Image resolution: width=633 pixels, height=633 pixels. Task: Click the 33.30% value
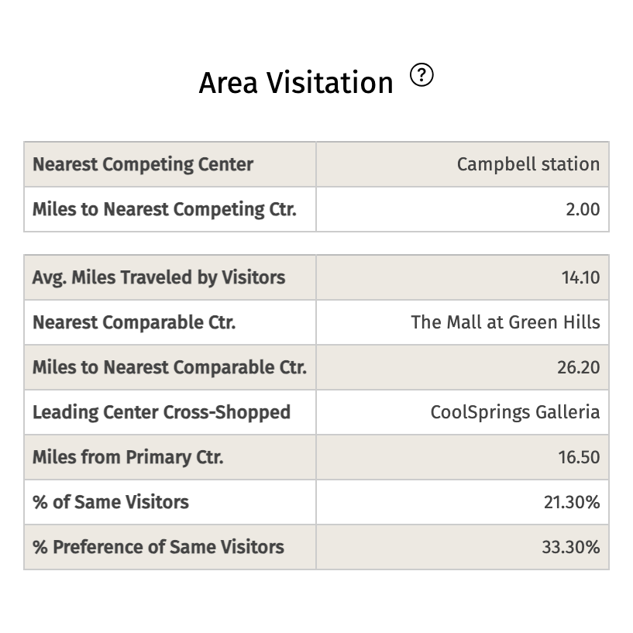tap(571, 547)
